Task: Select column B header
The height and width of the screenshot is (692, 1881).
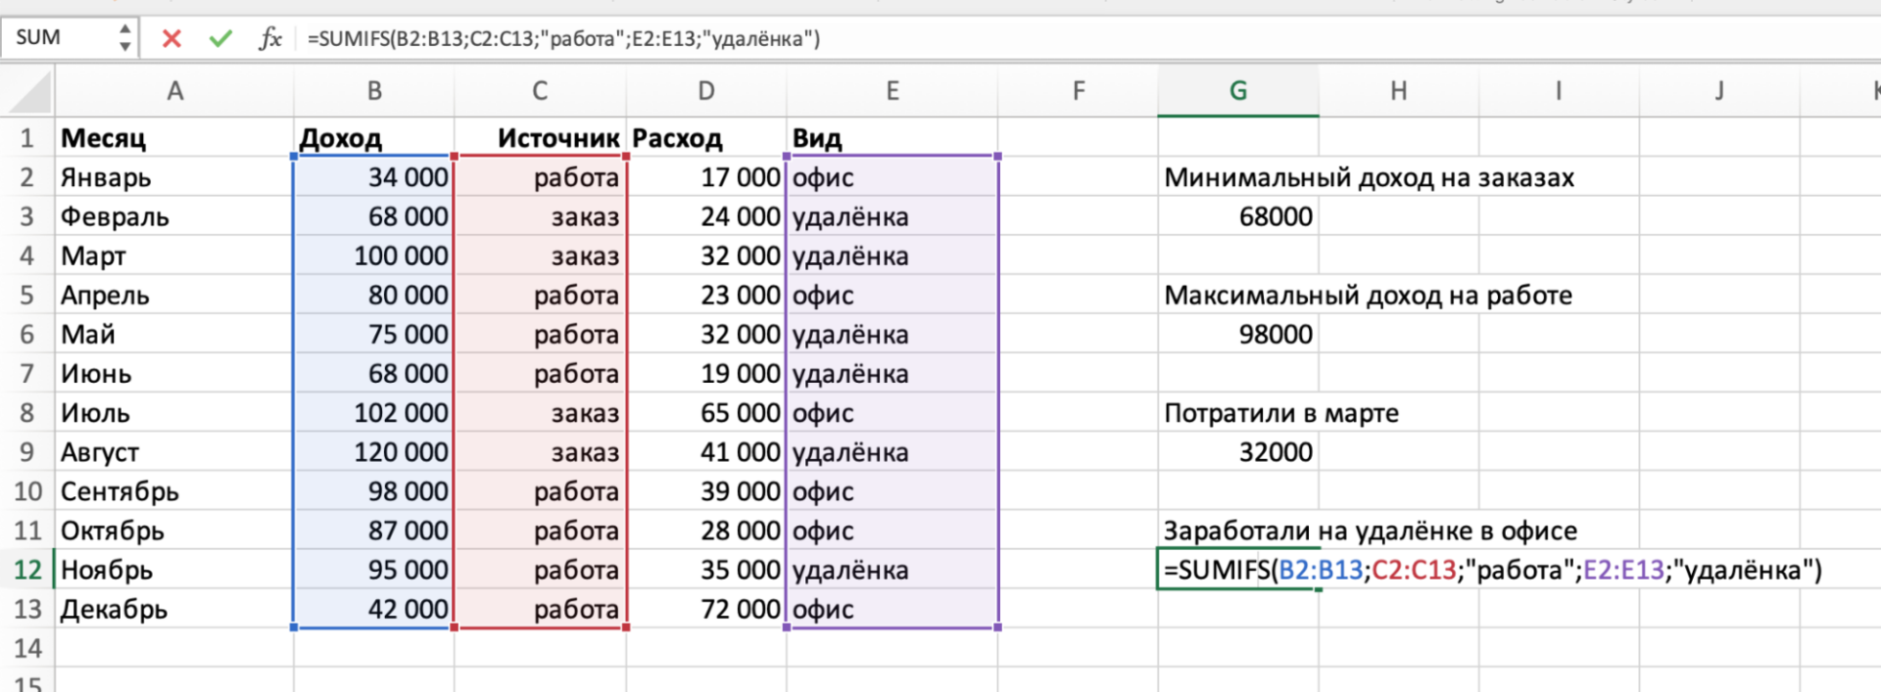Action: click(374, 91)
